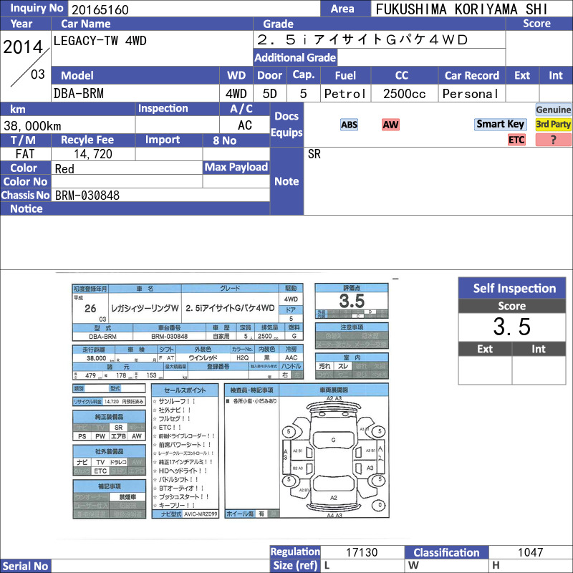
Task: Click the AC value under A/C
Action: coord(244,125)
